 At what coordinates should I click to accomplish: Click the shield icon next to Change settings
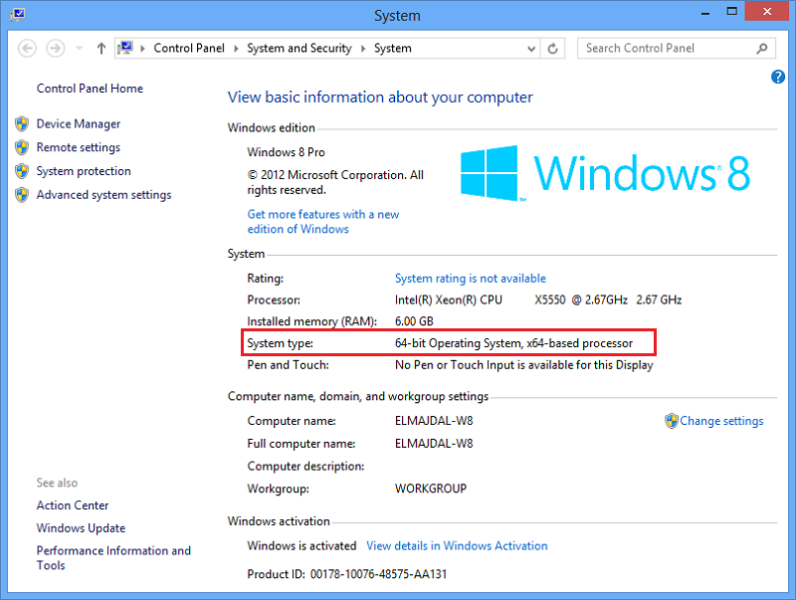tap(672, 421)
